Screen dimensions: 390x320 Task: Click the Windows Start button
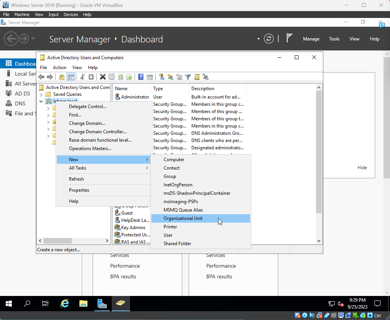(x=9, y=303)
